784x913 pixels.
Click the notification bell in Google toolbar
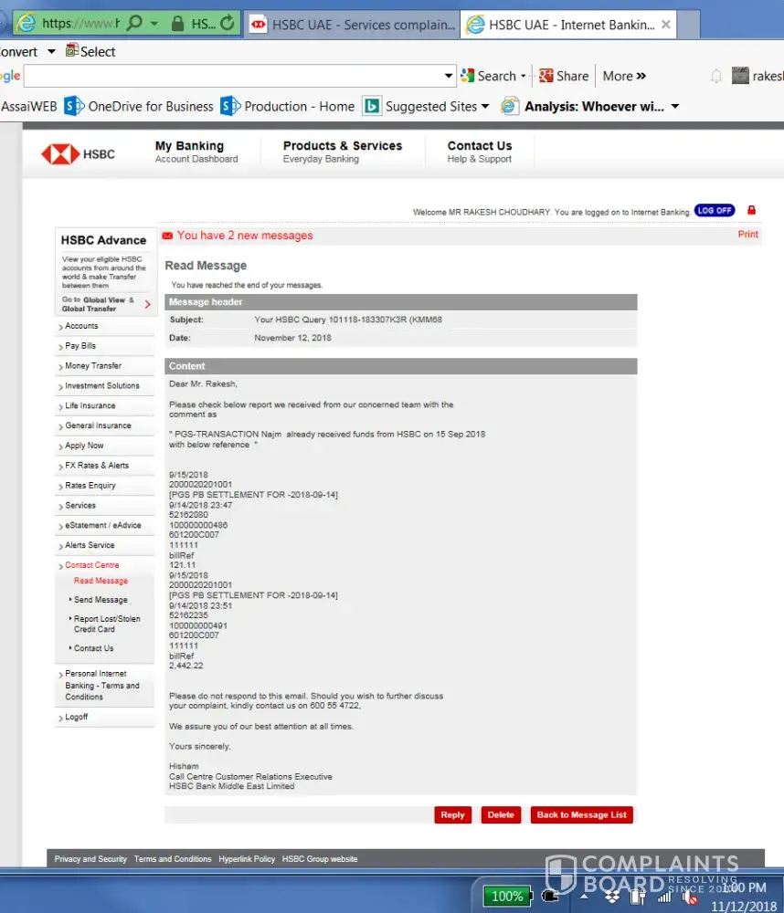tap(716, 77)
